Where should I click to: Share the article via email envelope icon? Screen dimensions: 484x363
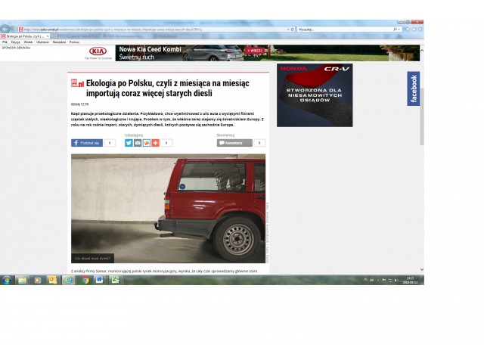tap(138, 142)
